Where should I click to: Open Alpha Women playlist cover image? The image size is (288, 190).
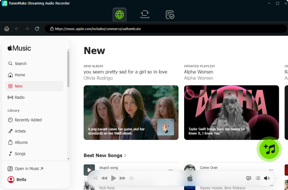pos(232,112)
